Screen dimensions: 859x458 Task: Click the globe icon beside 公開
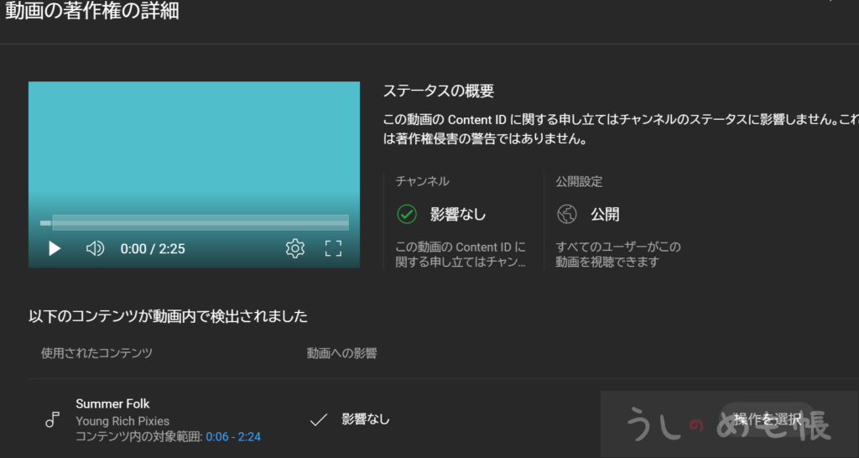[x=567, y=214]
